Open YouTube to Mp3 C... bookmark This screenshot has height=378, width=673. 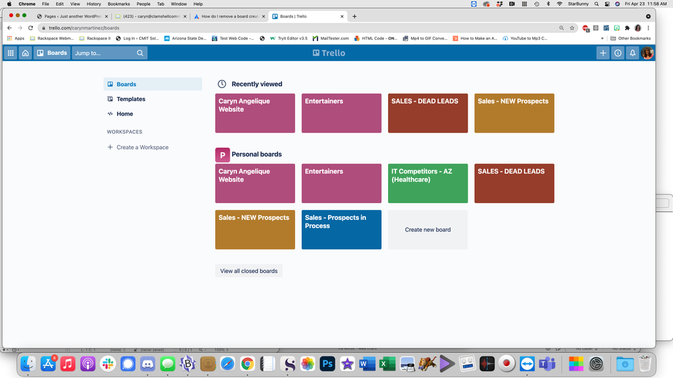525,38
